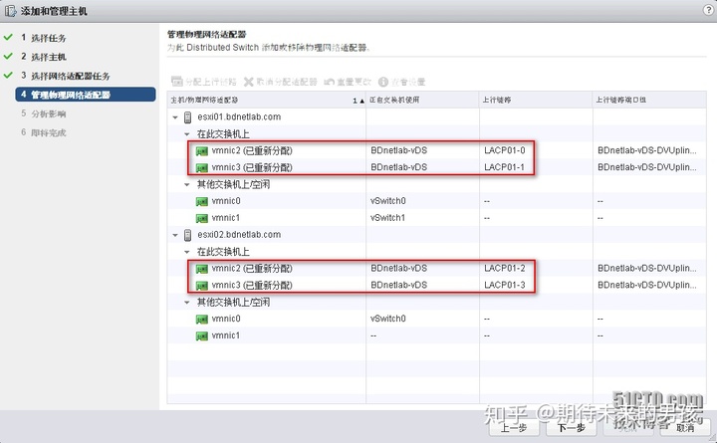
Task: Click the Assign uplink toolbar icon
Action: 177,82
